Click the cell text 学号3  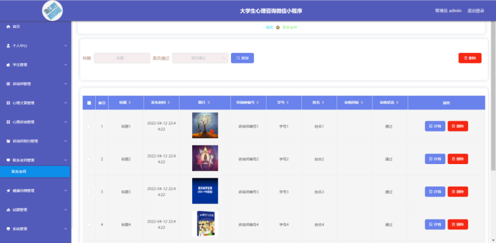(x=284, y=192)
